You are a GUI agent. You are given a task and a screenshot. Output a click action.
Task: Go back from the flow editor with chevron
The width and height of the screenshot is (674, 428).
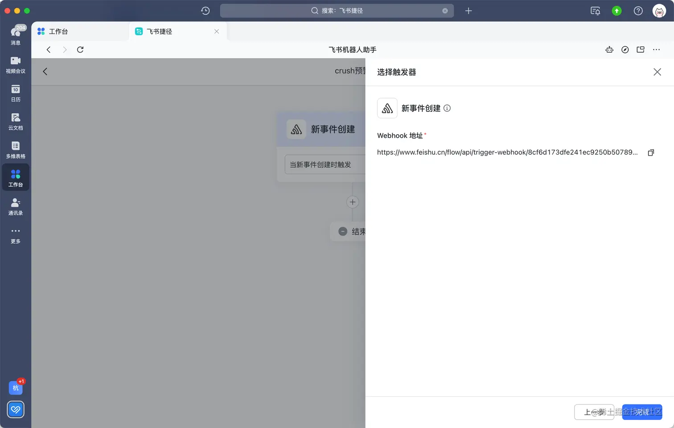tap(45, 71)
